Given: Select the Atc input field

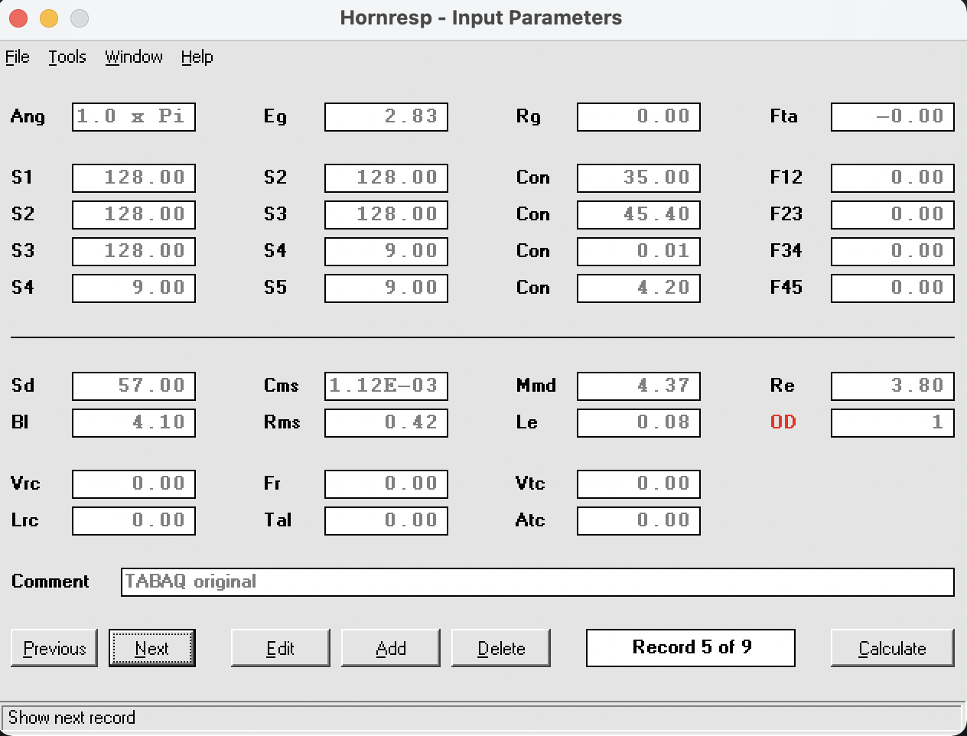Looking at the screenshot, I should pos(639,521).
